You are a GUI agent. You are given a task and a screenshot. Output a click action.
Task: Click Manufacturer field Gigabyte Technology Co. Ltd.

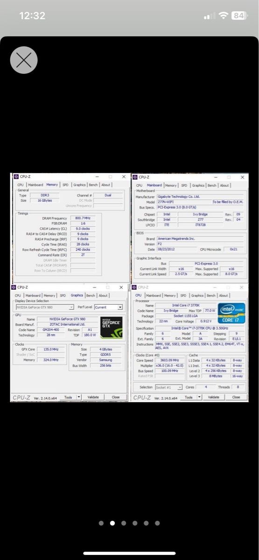[x=201, y=196]
